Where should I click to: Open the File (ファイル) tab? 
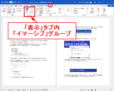(3, 6)
